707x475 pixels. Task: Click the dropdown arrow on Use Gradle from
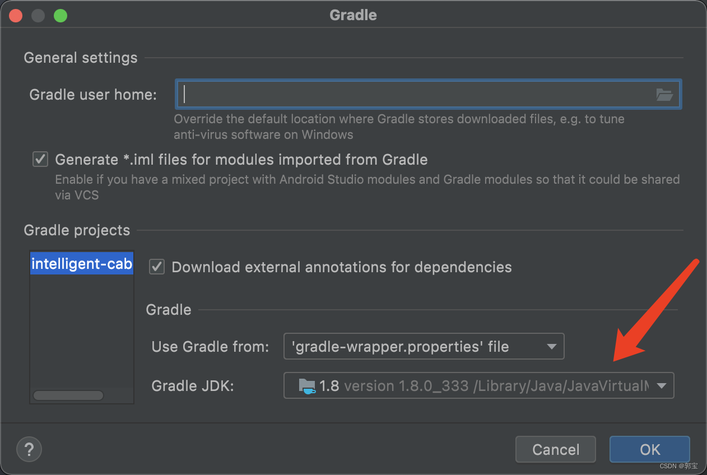pyautogui.click(x=551, y=346)
